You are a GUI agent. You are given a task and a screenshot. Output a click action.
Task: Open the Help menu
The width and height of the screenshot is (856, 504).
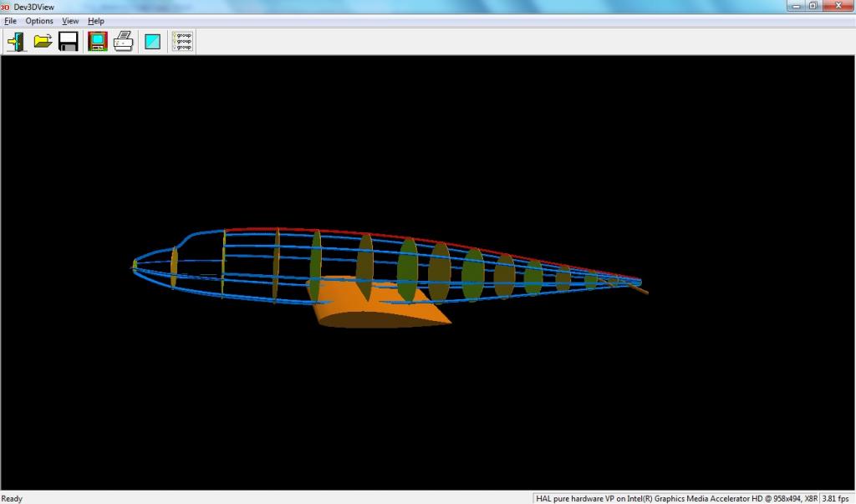[96, 21]
